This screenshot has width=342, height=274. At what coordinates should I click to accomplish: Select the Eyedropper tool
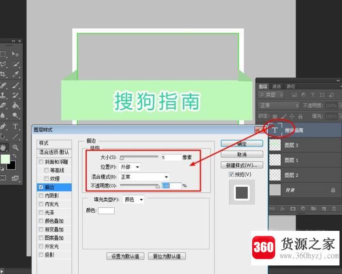point(15,74)
